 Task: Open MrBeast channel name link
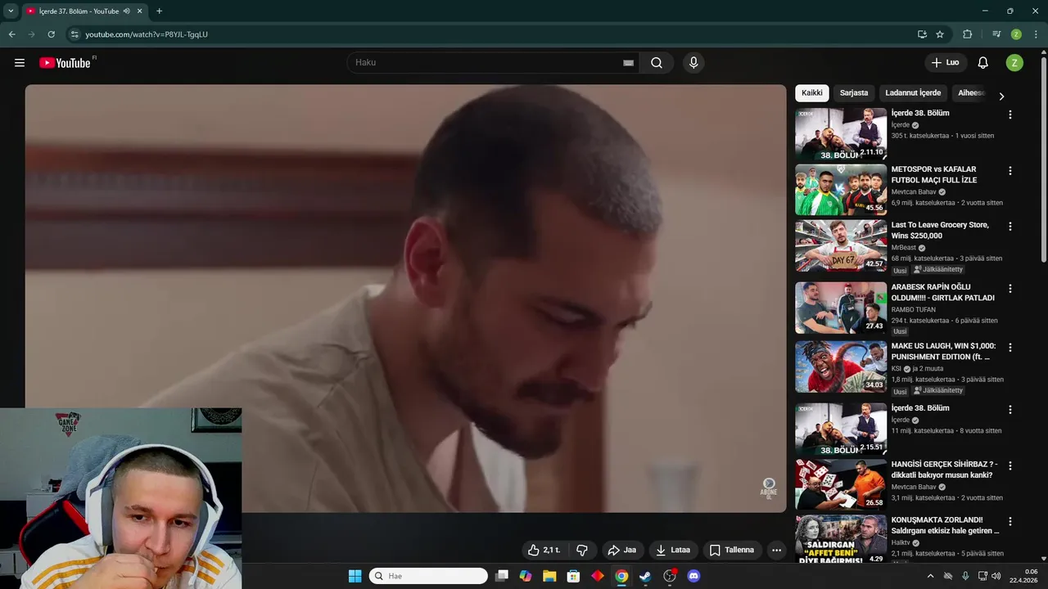point(904,248)
